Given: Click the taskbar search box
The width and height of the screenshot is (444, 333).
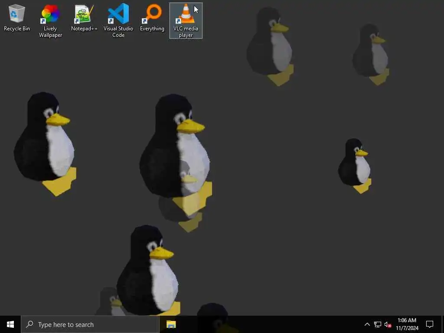Looking at the screenshot, I should [90, 324].
